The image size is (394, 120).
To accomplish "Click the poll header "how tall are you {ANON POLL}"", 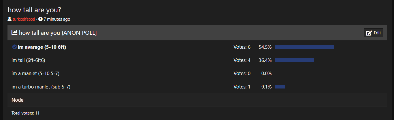I will [x=58, y=33].
